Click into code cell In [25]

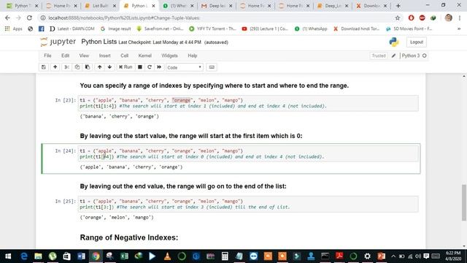[x=248, y=204]
